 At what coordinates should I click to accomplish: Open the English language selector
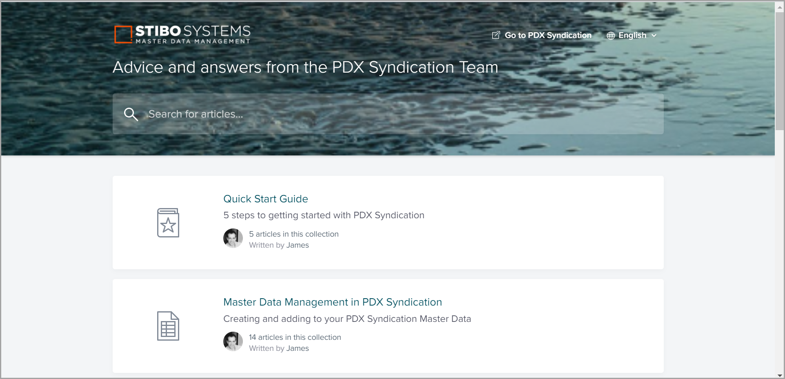pos(632,35)
